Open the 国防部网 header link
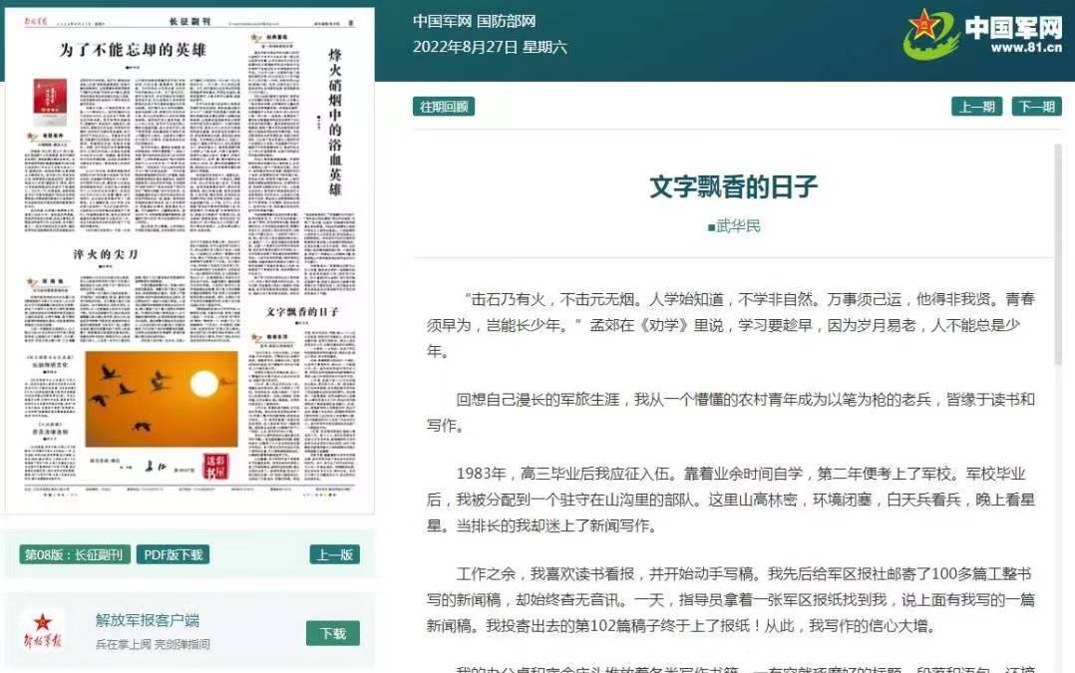 coord(506,21)
